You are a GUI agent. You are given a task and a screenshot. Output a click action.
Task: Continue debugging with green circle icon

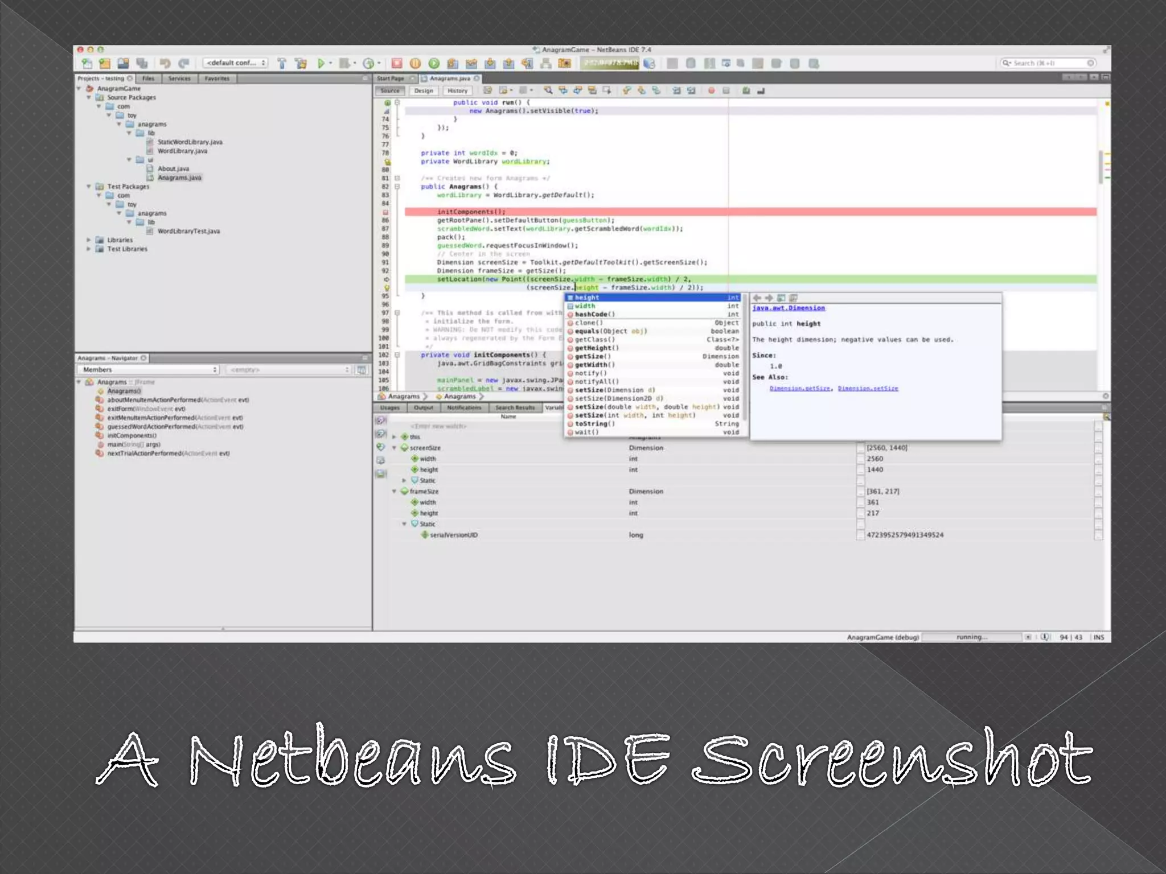(434, 63)
